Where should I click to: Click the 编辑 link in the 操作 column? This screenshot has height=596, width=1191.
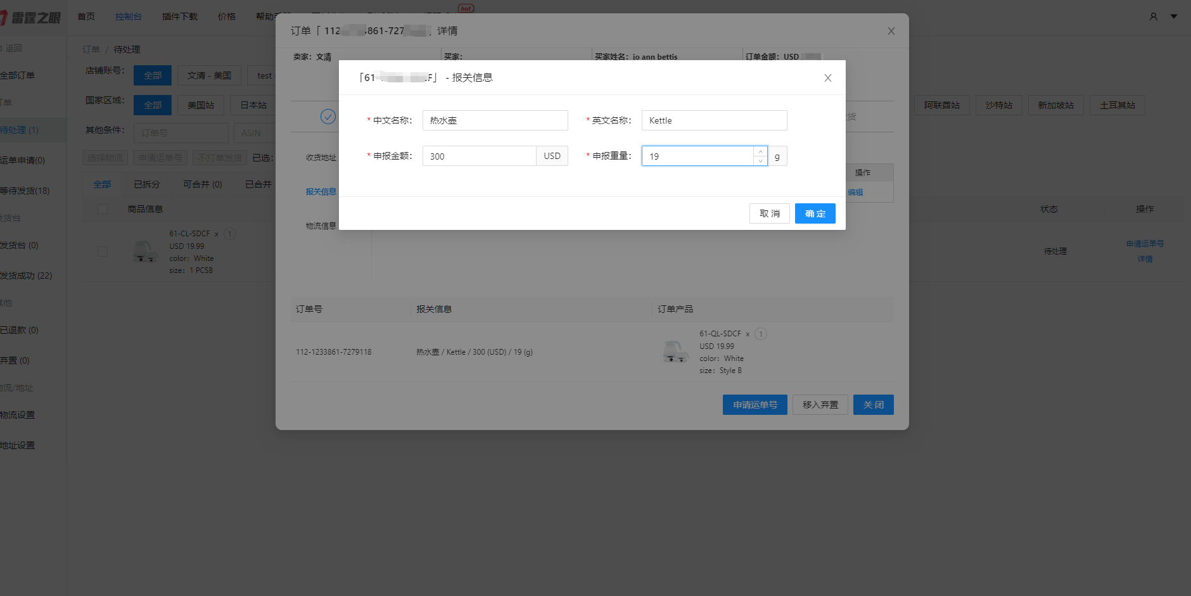(854, 192)
